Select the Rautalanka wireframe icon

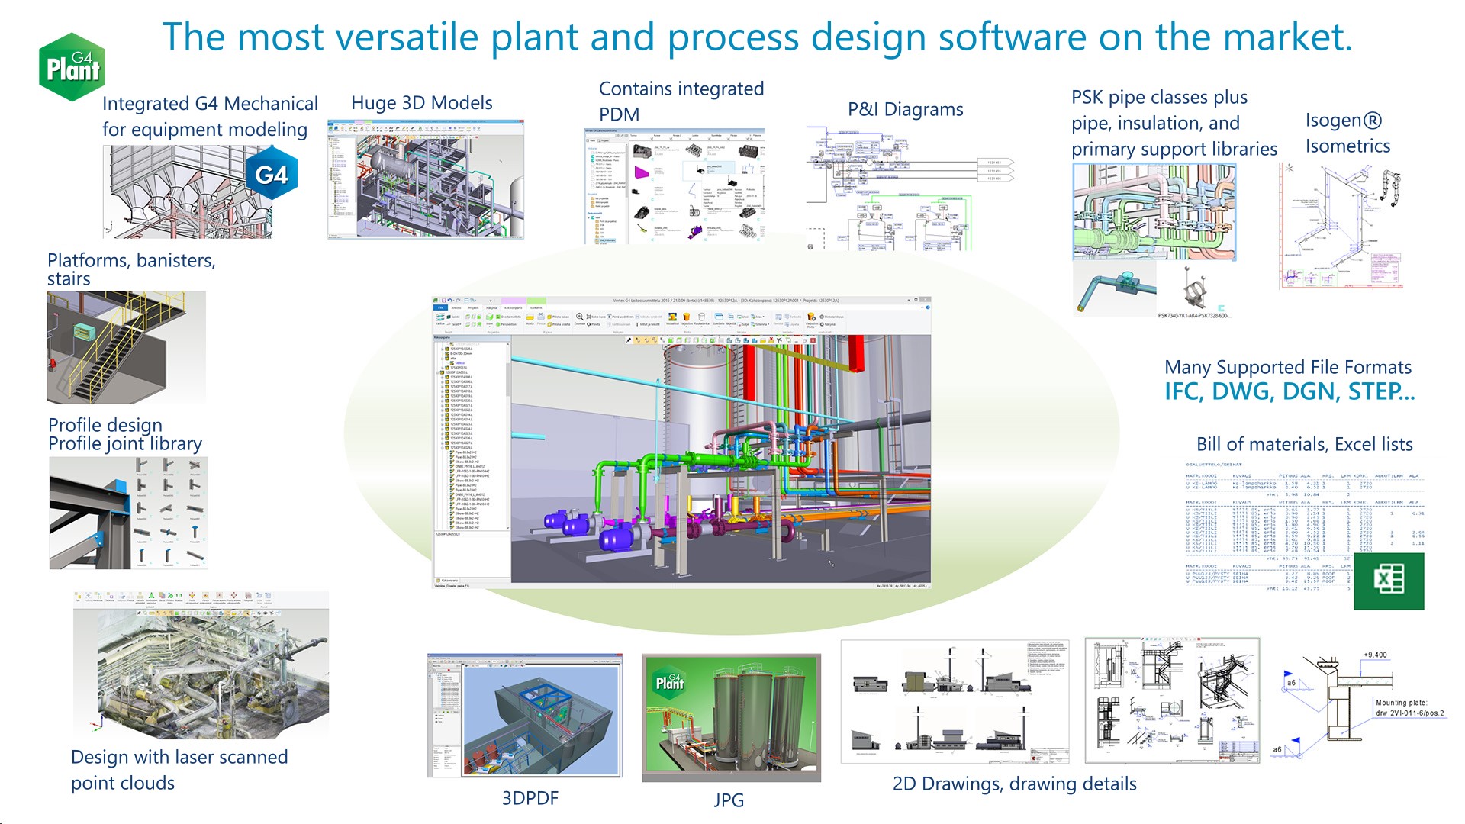point(701,317)
